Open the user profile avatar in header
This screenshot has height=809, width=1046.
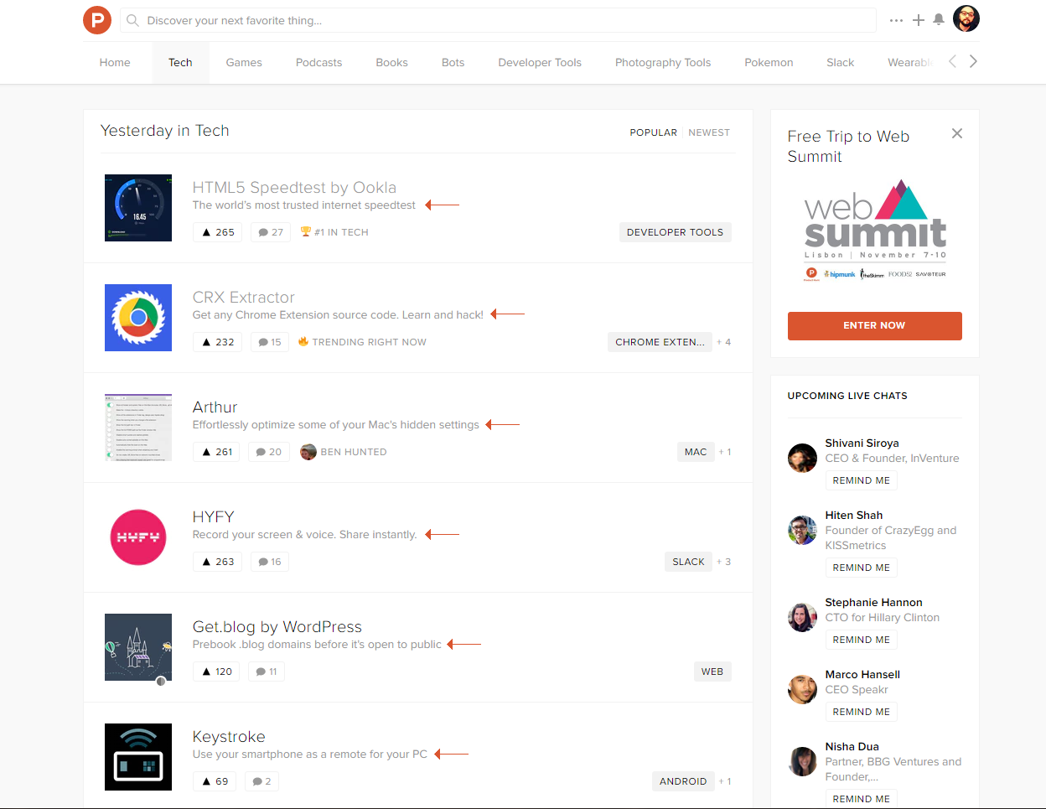(x=966, y=18)
